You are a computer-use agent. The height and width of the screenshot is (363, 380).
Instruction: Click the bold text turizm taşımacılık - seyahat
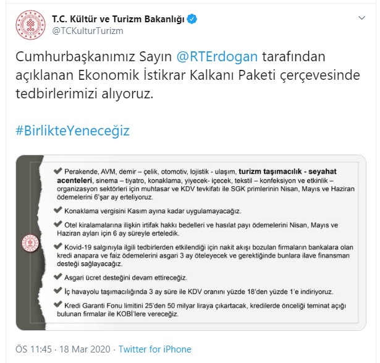coord(288,171)
